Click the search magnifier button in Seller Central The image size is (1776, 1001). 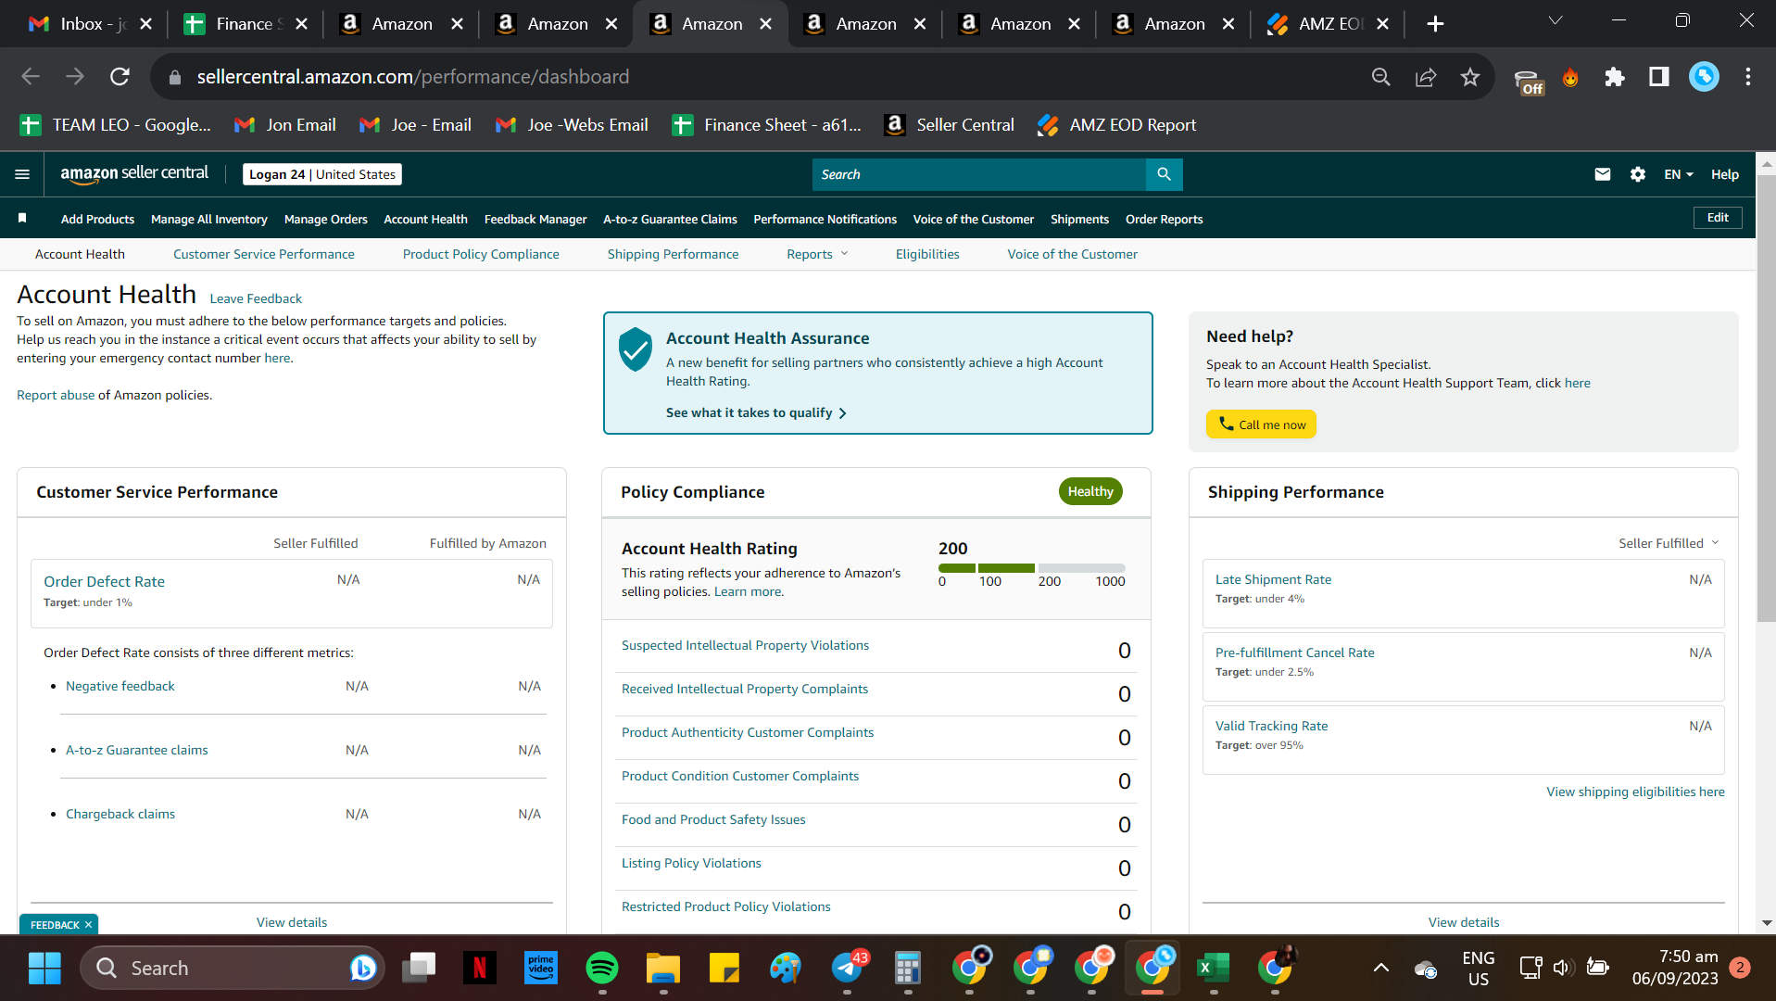point(1164,174)
